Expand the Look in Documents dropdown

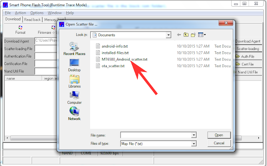tap(168, 35)
